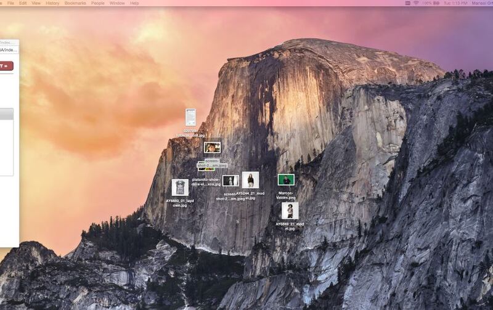493x310 pixels.
Task: Select the Marcos-Valdes.png green icon
Action: point(286,180)
